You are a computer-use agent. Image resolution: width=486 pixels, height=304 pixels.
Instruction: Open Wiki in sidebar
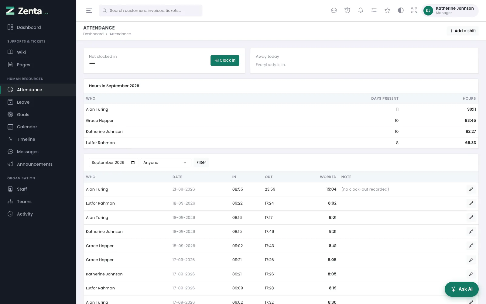click(x=38, y=52)
